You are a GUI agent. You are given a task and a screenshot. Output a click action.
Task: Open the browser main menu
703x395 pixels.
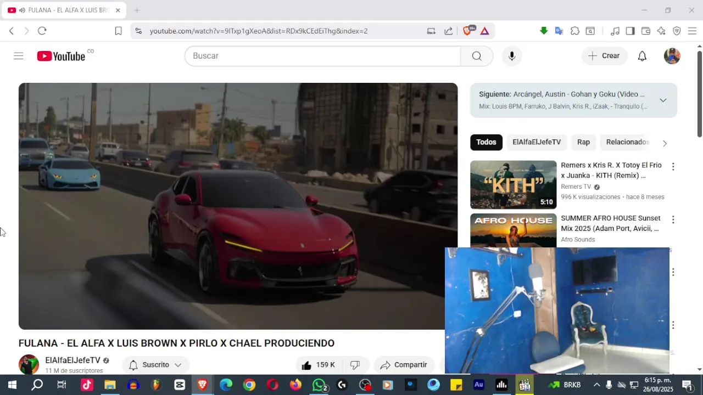click(692, 31)
